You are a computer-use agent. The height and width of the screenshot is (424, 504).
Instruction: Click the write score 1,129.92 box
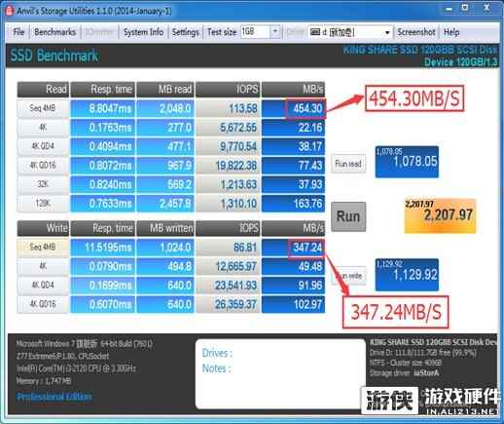point(407,275)
